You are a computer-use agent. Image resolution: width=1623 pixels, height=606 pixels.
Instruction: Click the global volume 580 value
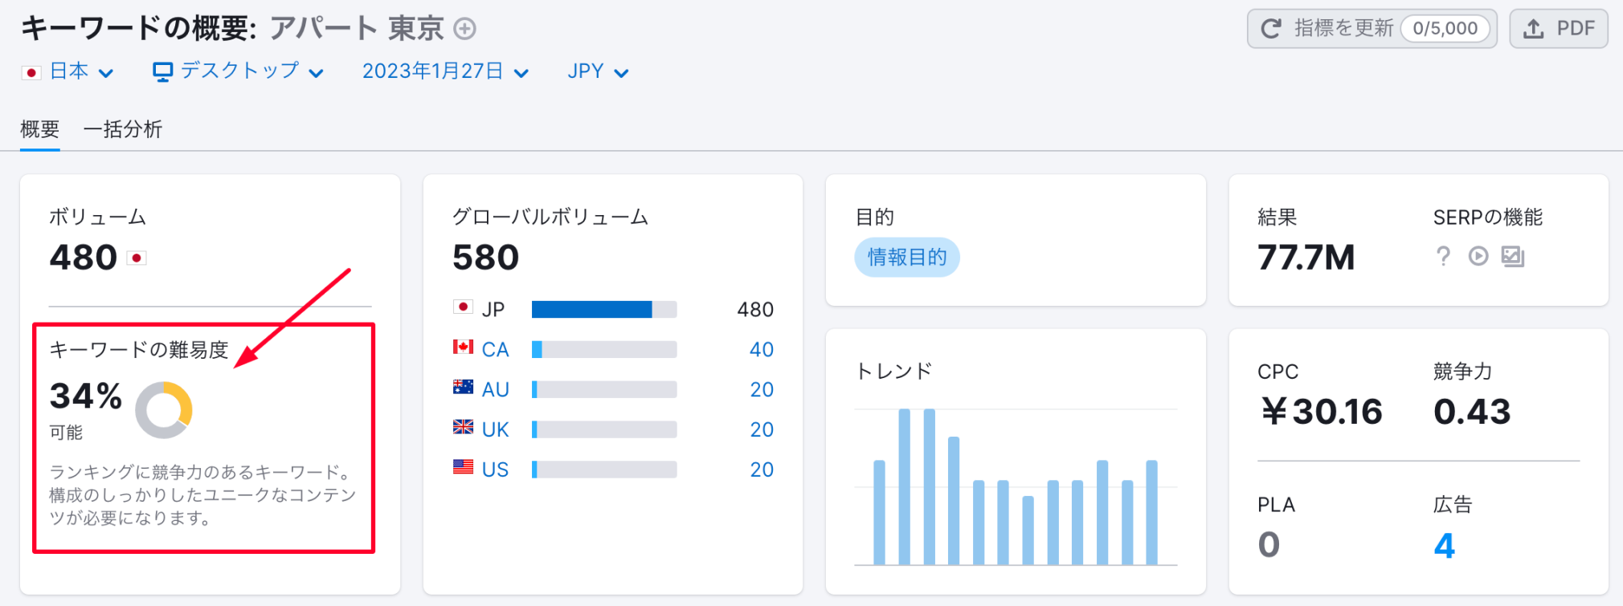pos(485,258)
